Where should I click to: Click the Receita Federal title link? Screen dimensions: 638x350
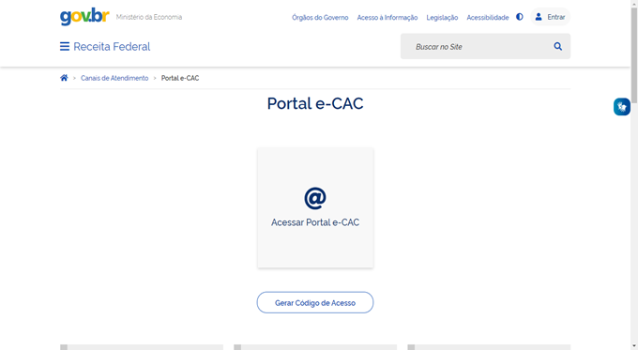point(112,46)
